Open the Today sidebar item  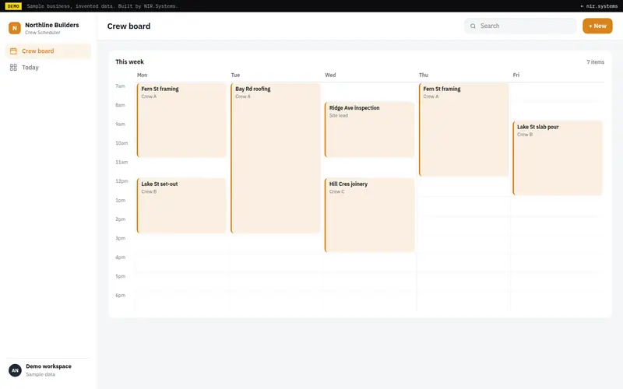[x=48, y=68]
